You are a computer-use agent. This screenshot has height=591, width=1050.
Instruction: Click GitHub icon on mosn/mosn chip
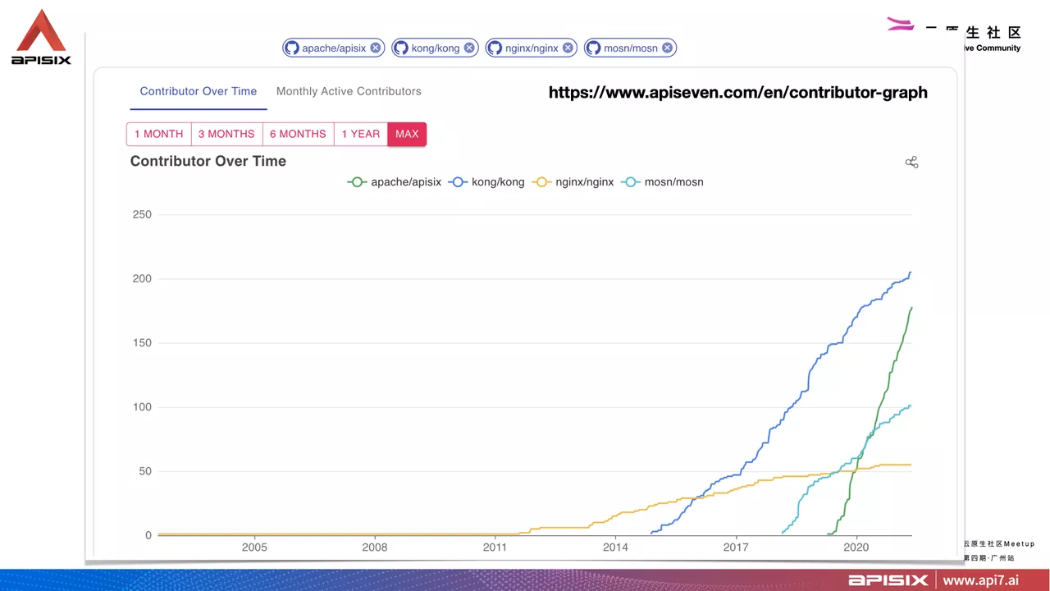coord(593,48)
